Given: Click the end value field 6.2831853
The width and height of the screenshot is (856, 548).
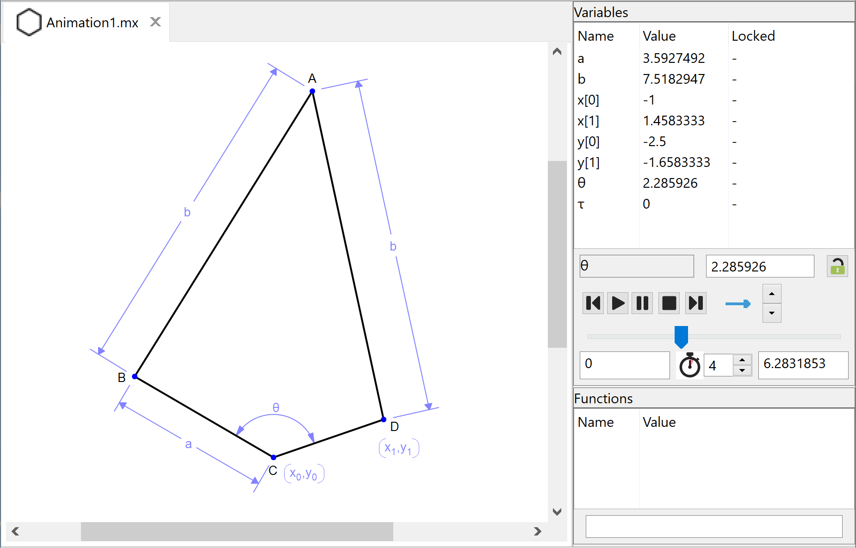Looking at the screenshot, I should click(803, 364).
